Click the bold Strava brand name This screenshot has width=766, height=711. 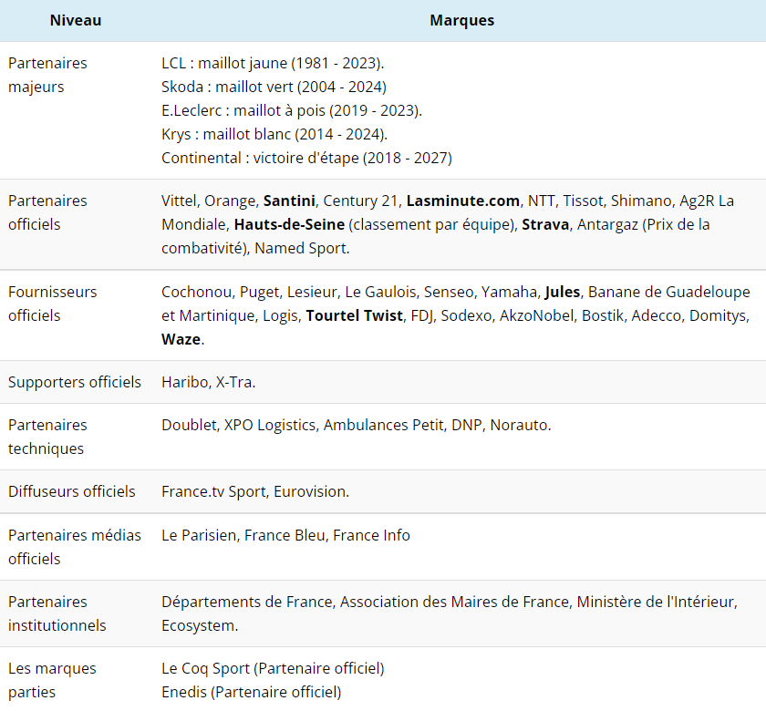pos(545,224)
